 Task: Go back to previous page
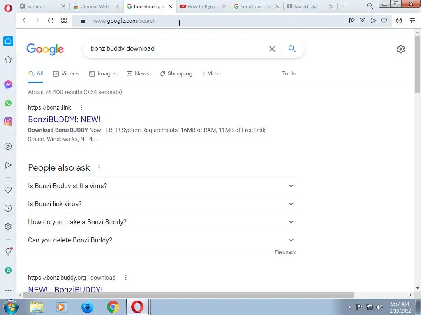coord(24,21)
